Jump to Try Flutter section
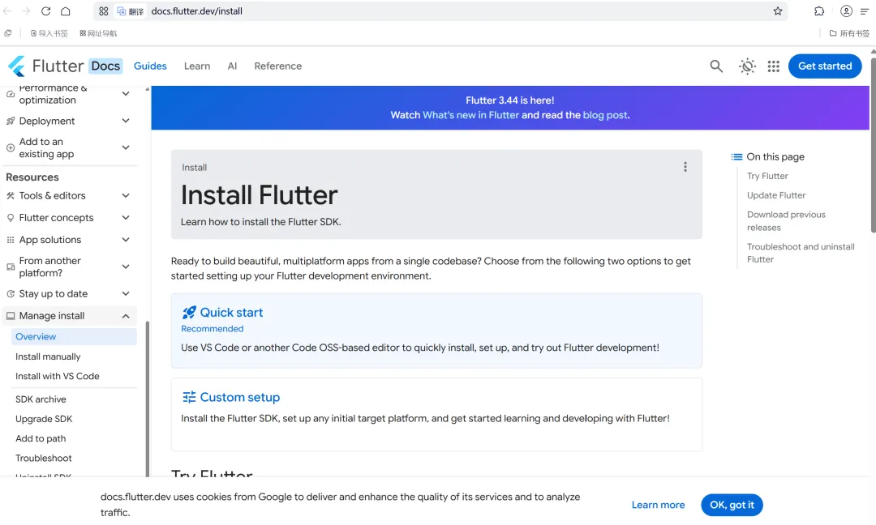The height and width of the screenshot is (525, 876). tap(767, 176)
